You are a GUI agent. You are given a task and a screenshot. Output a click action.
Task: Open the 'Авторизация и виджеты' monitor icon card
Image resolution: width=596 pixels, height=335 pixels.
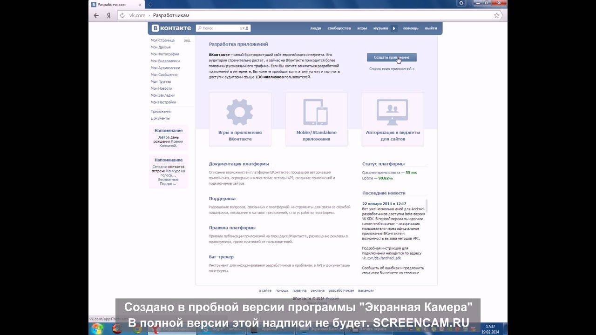point(393,112)
